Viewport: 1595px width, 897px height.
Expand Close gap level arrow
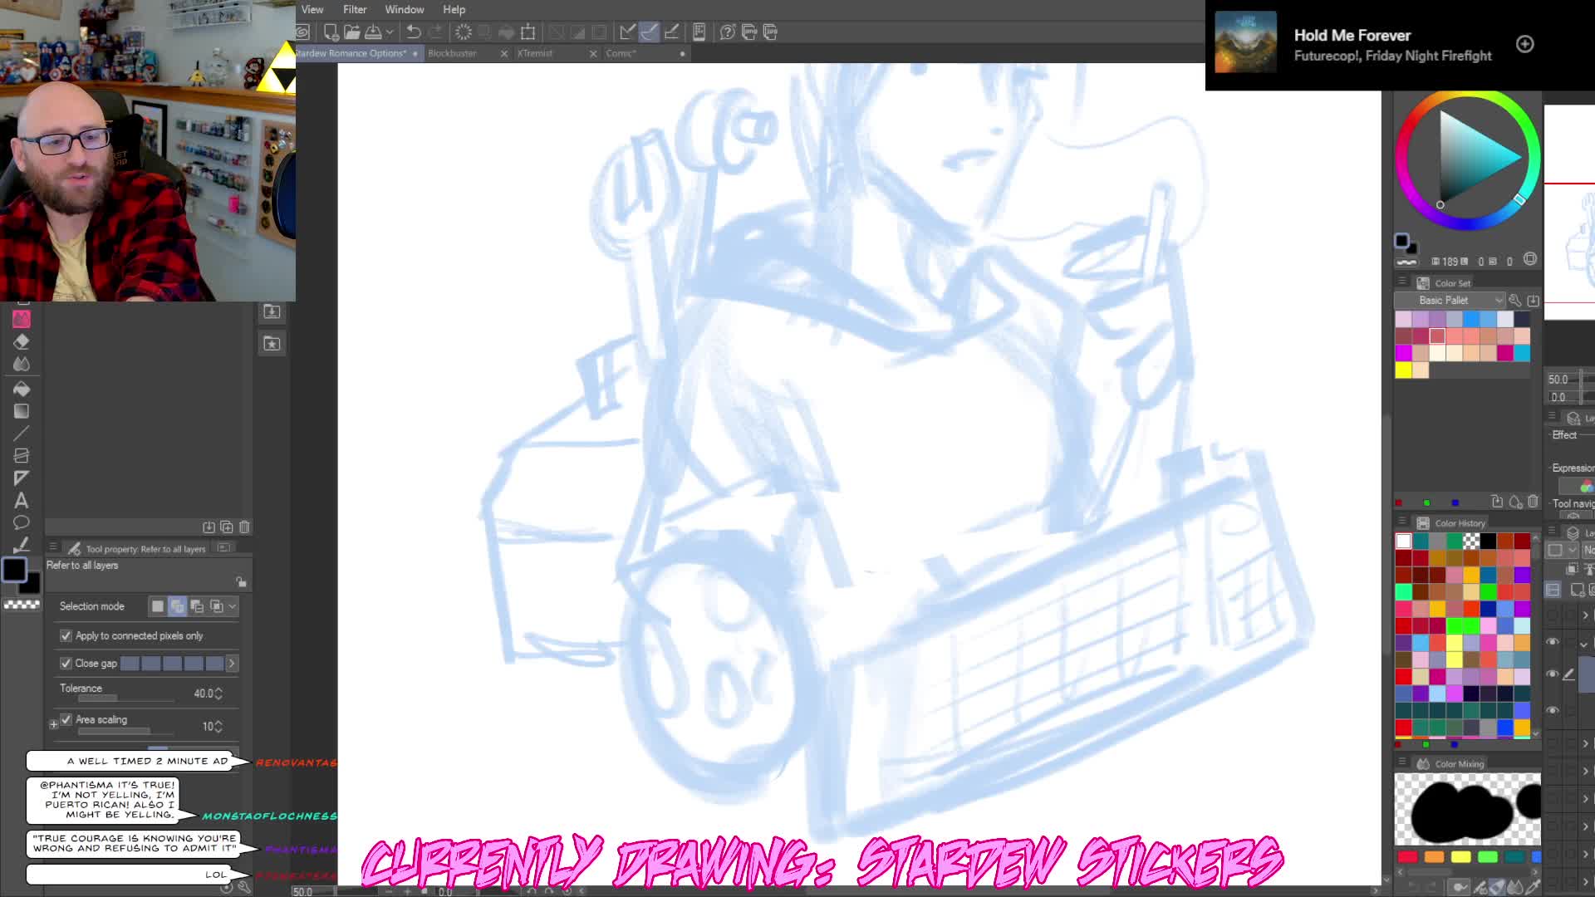click(232, 663)
